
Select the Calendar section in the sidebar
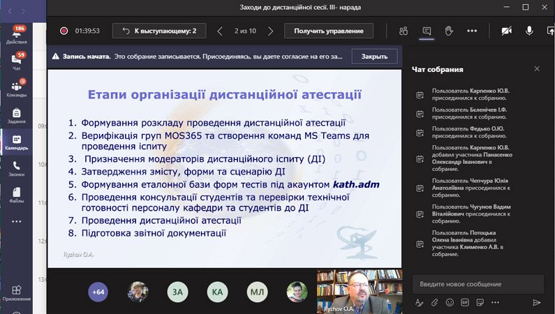coord(16,142)
